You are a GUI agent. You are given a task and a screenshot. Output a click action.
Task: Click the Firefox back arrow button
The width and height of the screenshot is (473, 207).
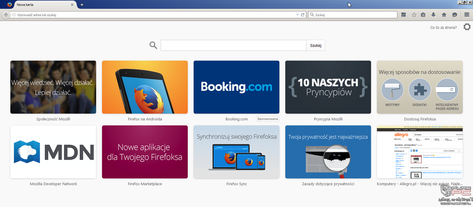6,15
